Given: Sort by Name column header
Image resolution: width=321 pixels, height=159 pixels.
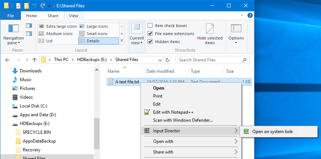Looking at the screenshot, I should point(125,71).
